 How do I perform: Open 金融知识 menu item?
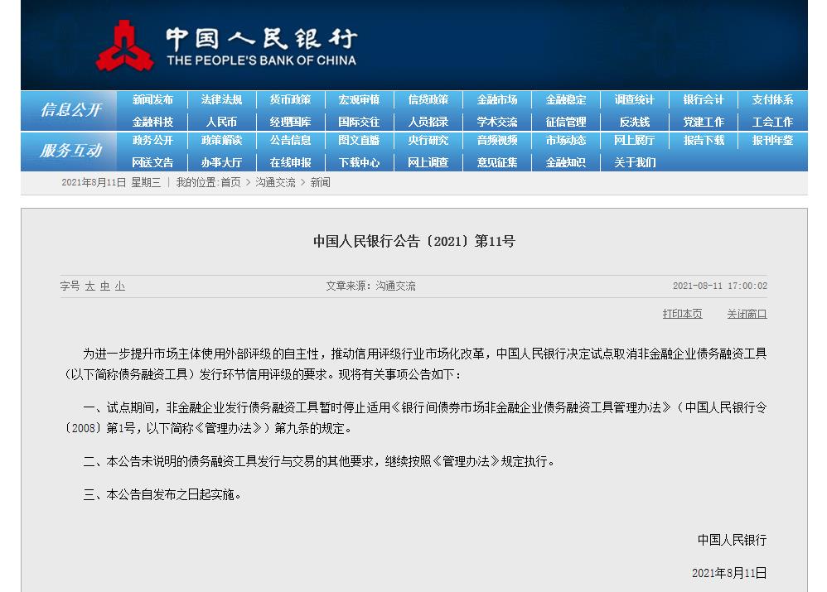click(566, 162)
